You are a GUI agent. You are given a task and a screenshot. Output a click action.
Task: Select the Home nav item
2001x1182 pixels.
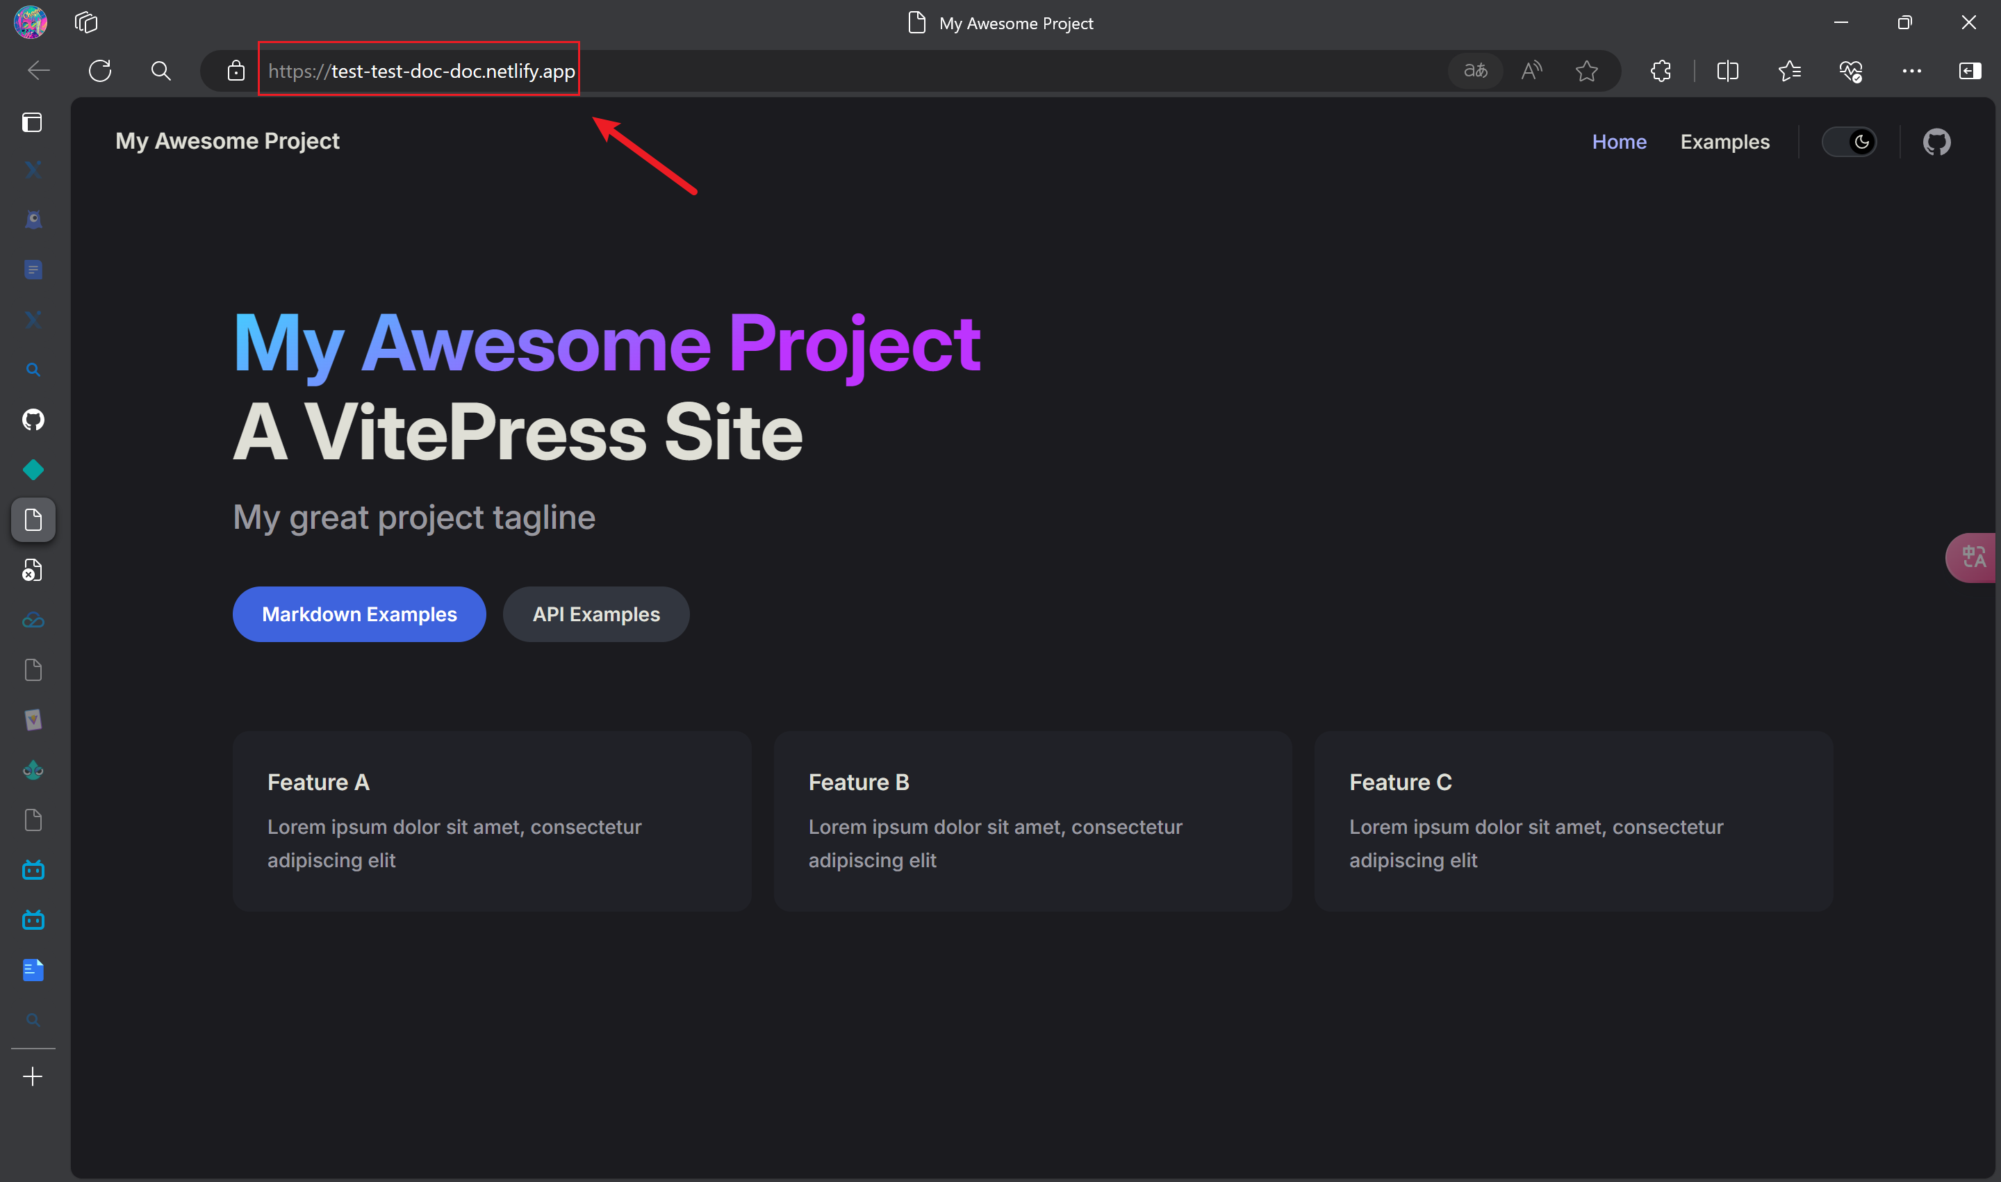click(x=1619, y=142)
